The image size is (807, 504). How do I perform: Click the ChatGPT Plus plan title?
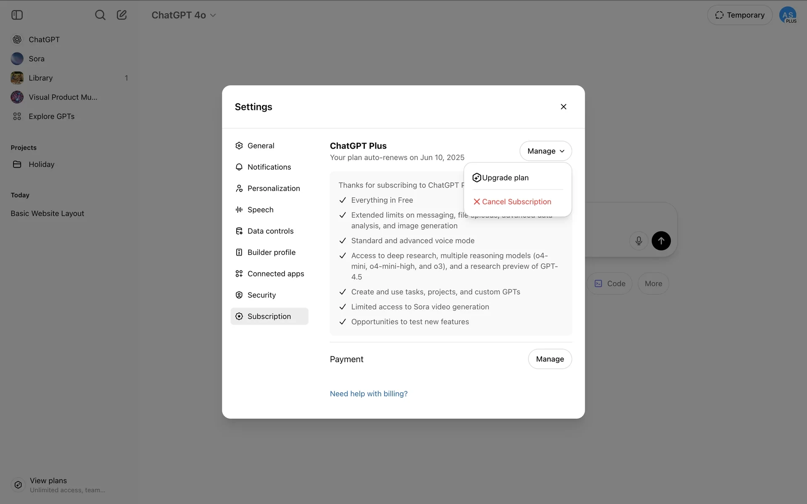click(358, 146)
